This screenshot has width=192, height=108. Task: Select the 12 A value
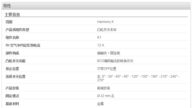100,45
